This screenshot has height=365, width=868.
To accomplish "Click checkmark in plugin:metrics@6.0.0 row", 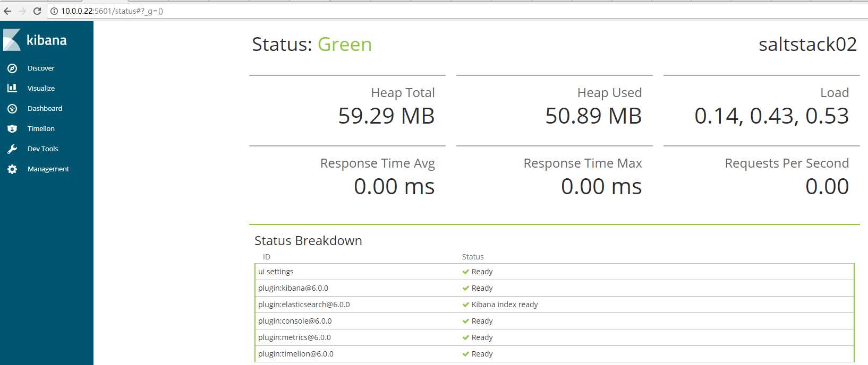I will (466, 337).
